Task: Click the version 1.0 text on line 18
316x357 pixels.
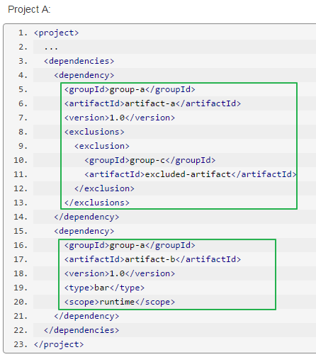Action: click(120, 273)
